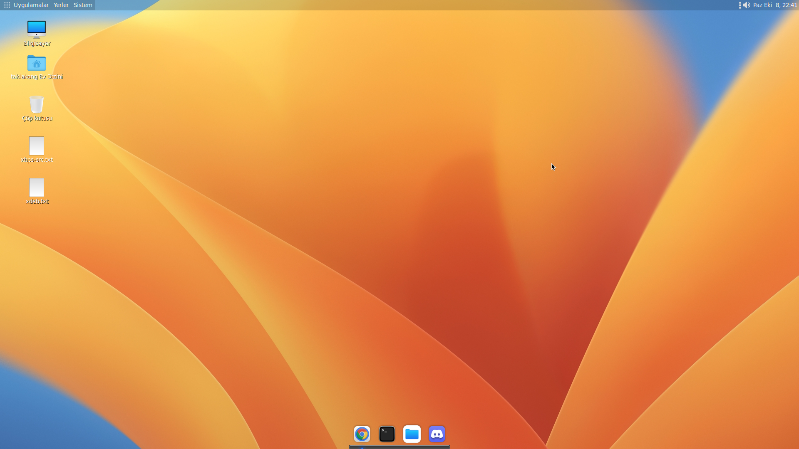The width and height of the screenshot is (799, 449).
Task: Select the Bilgisayar computer desktop icon
Action: [x=37, y=30]
